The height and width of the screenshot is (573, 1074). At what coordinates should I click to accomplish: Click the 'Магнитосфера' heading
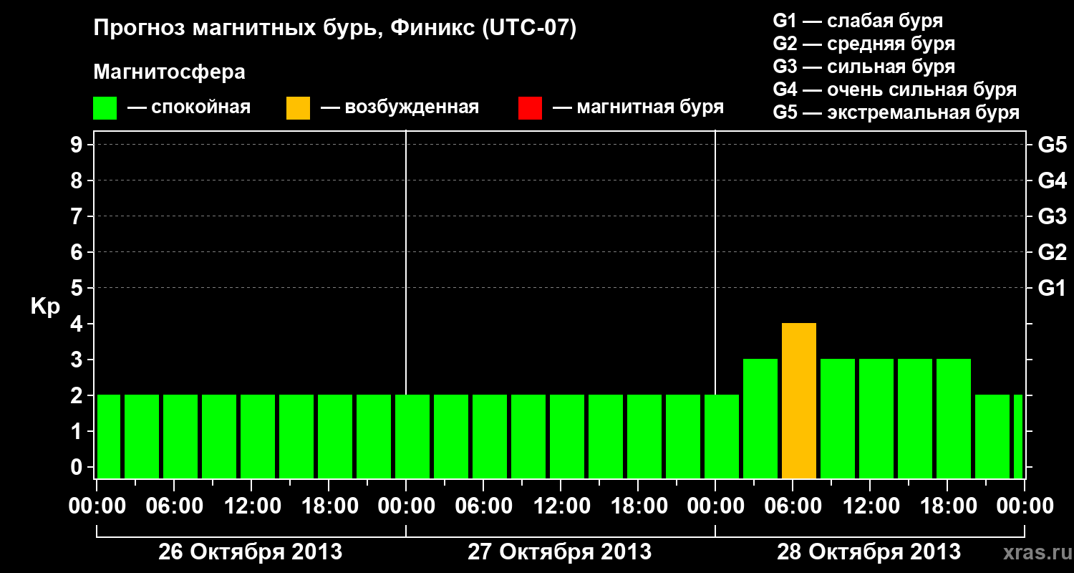click(169, 72)
